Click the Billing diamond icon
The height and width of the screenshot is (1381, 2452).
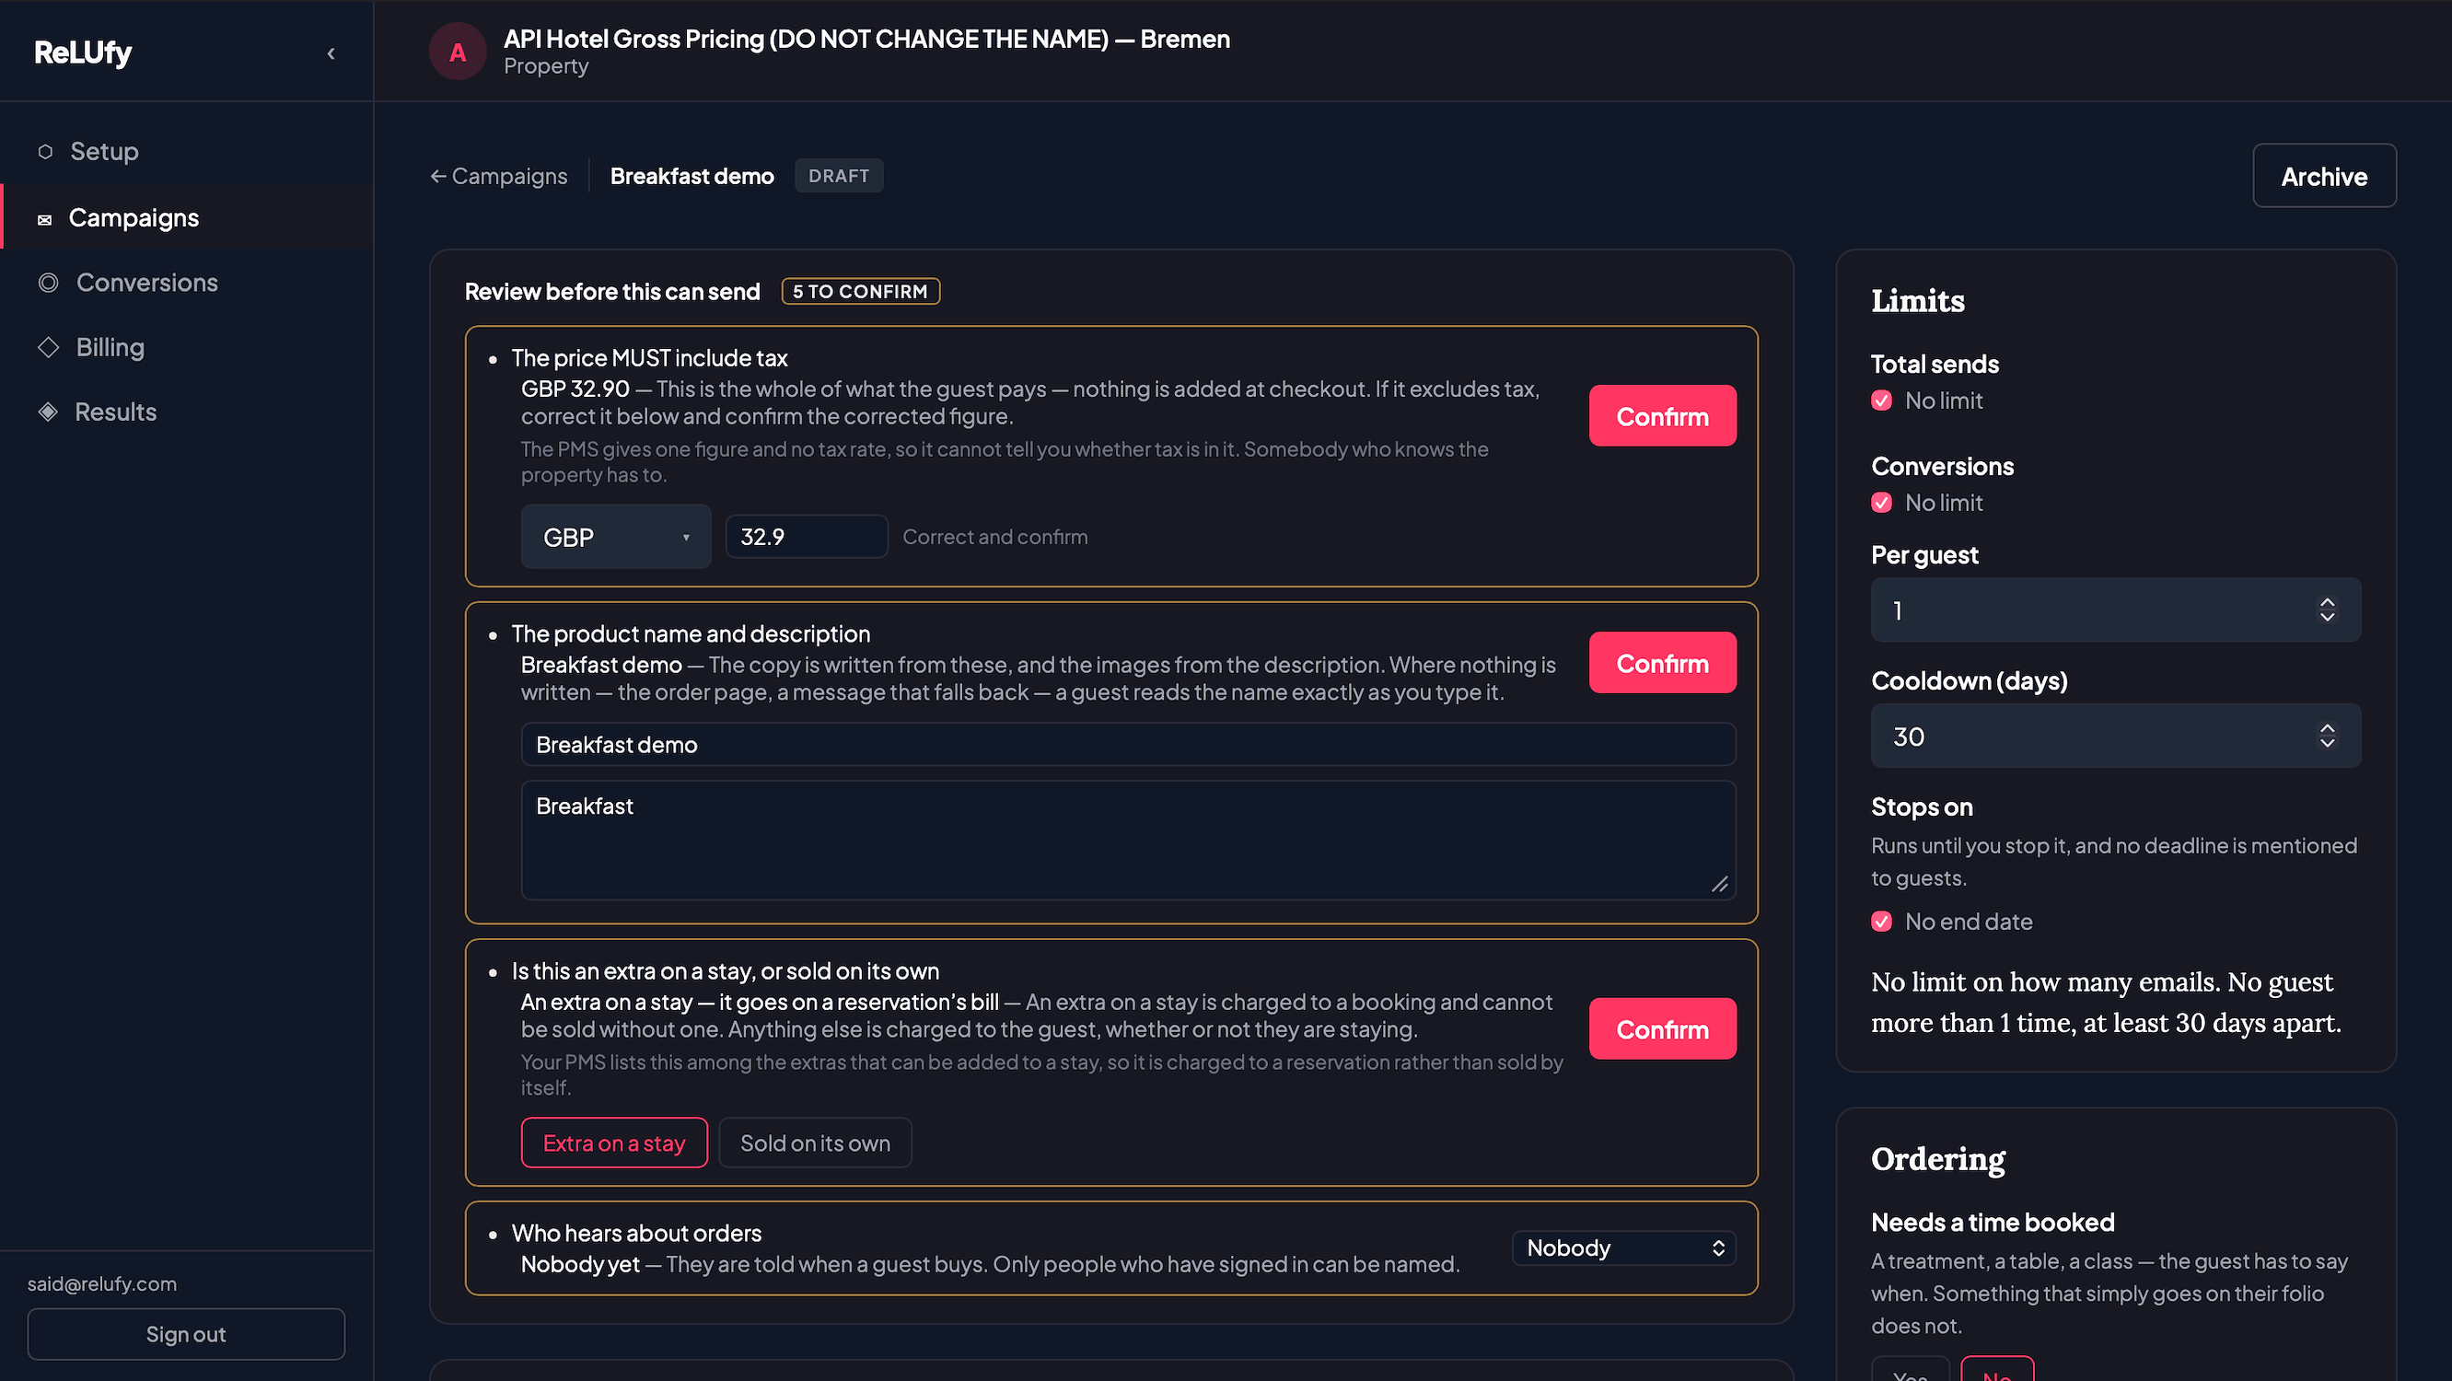point(48,347)
